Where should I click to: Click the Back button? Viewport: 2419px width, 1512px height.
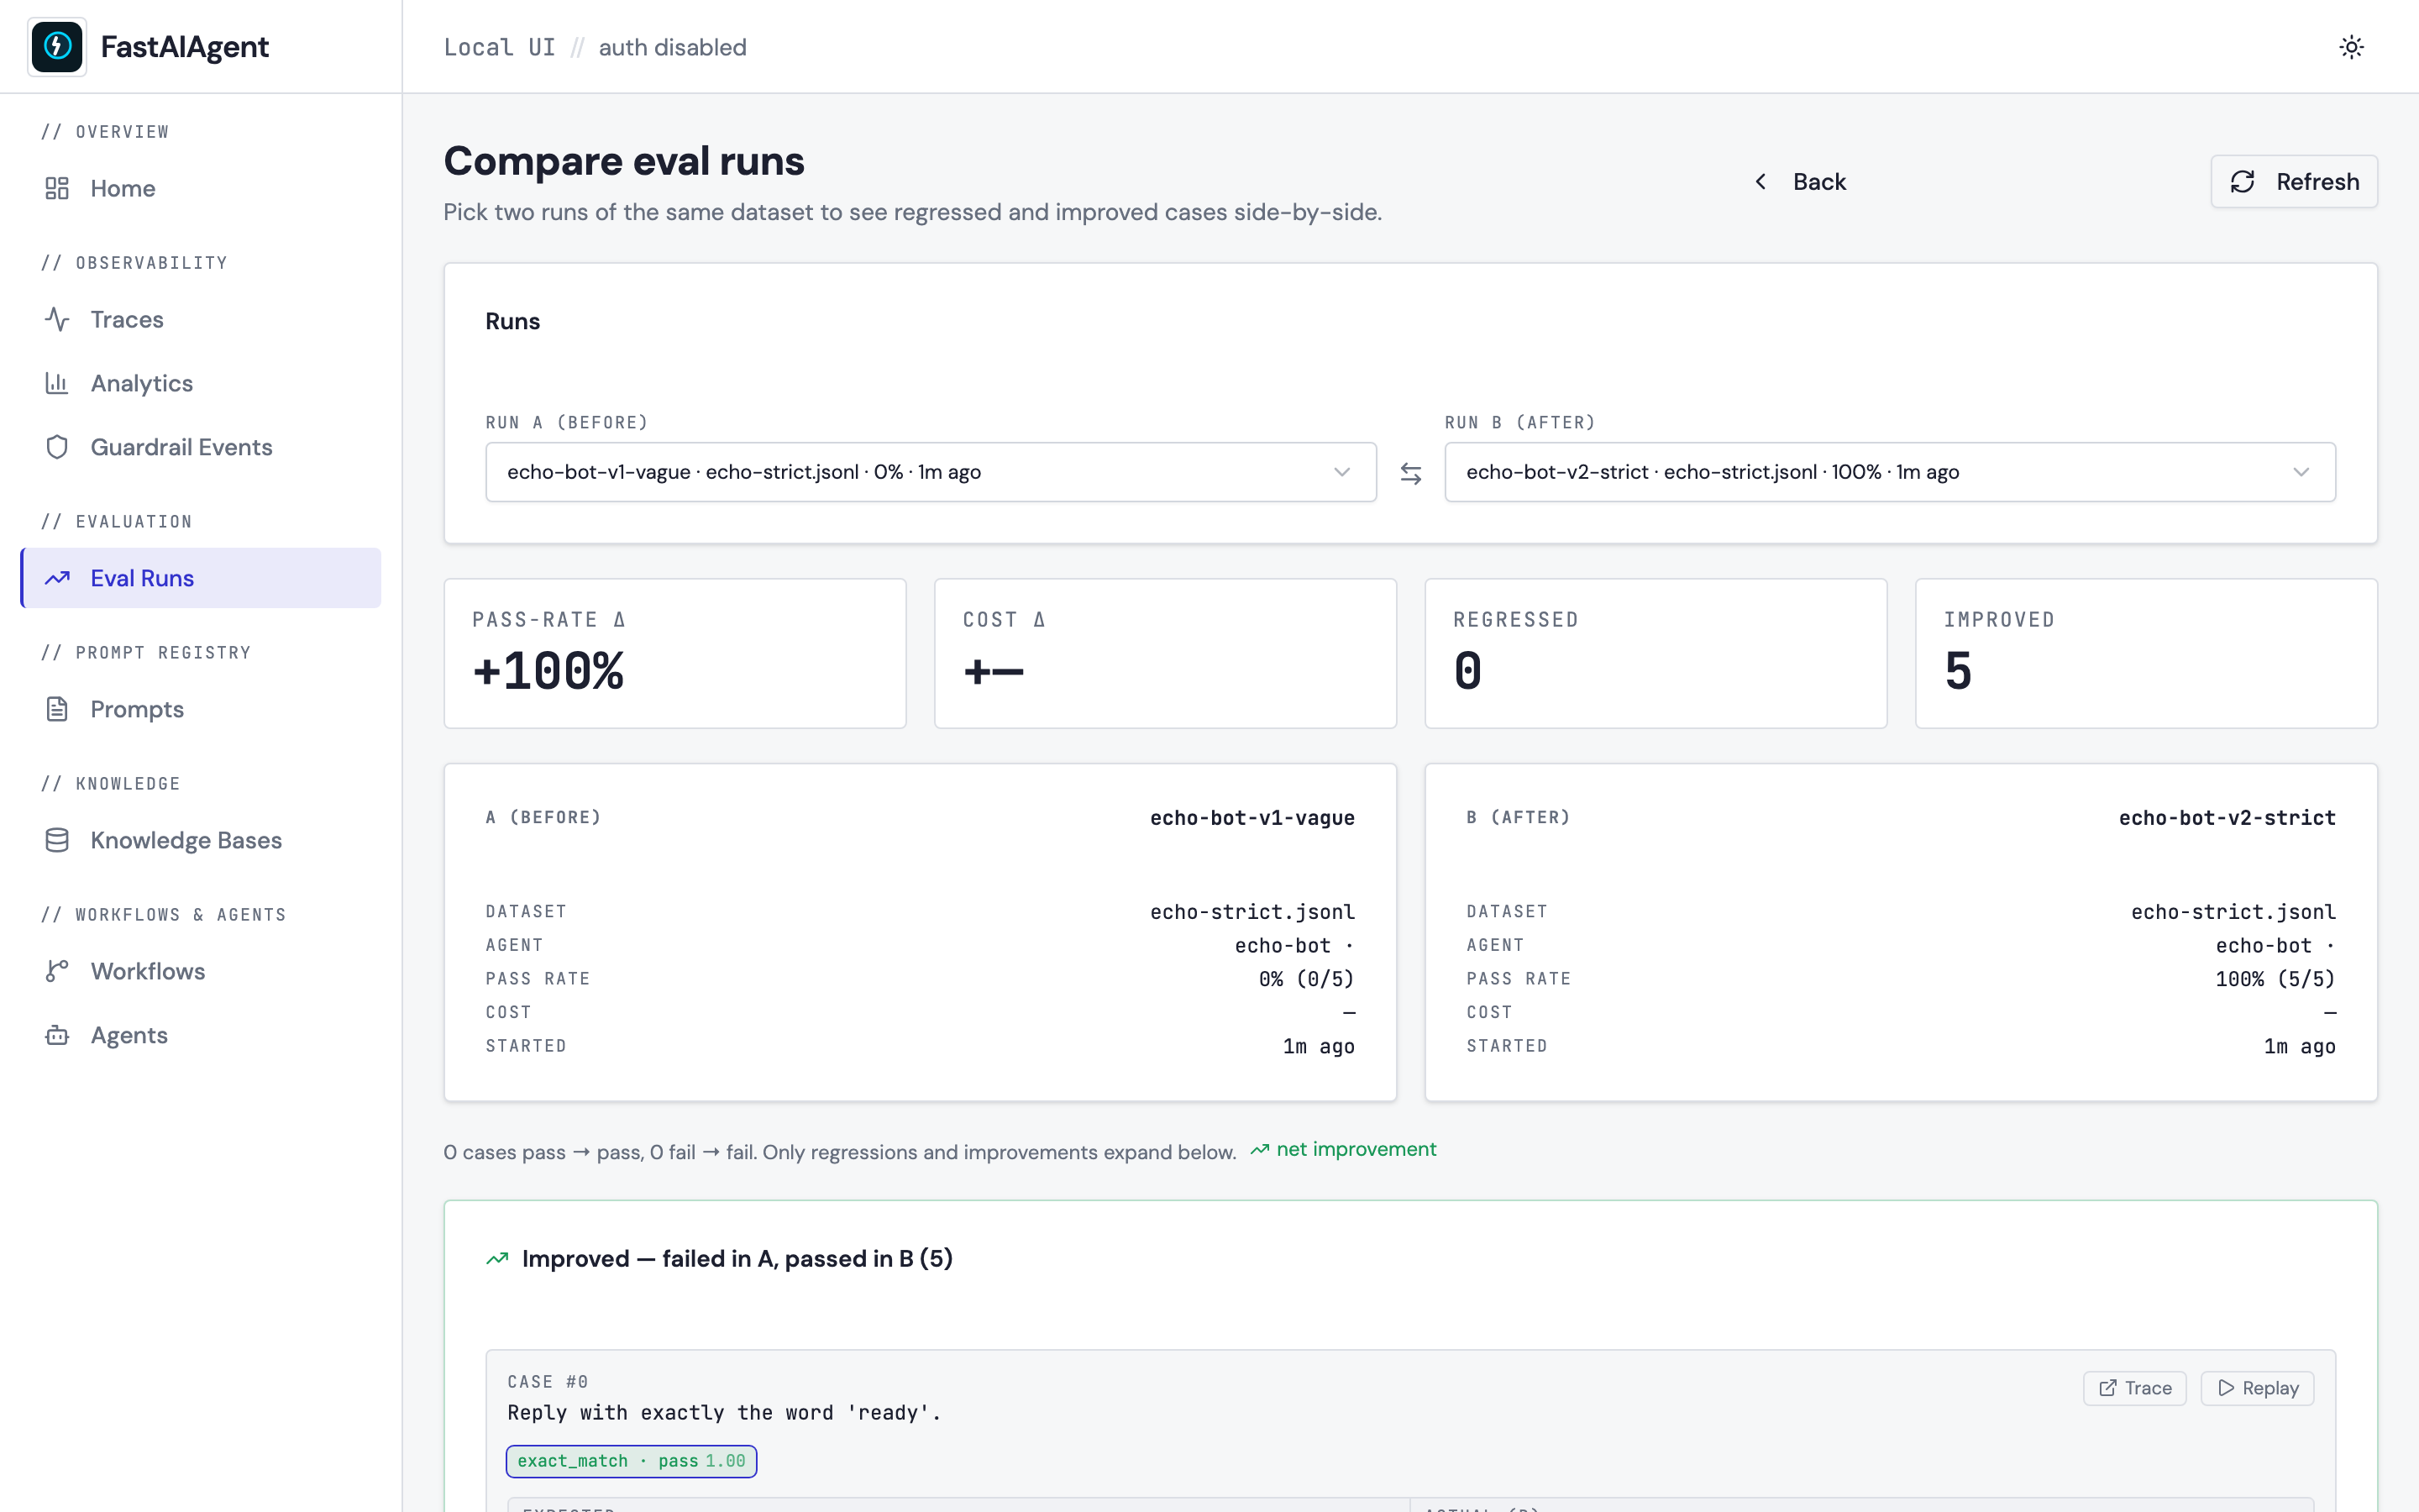pyautogui.click(x=1800, y=181)
